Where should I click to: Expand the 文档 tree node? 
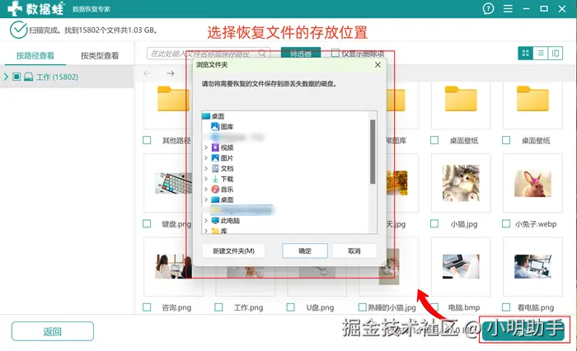[x=206, y=169]
